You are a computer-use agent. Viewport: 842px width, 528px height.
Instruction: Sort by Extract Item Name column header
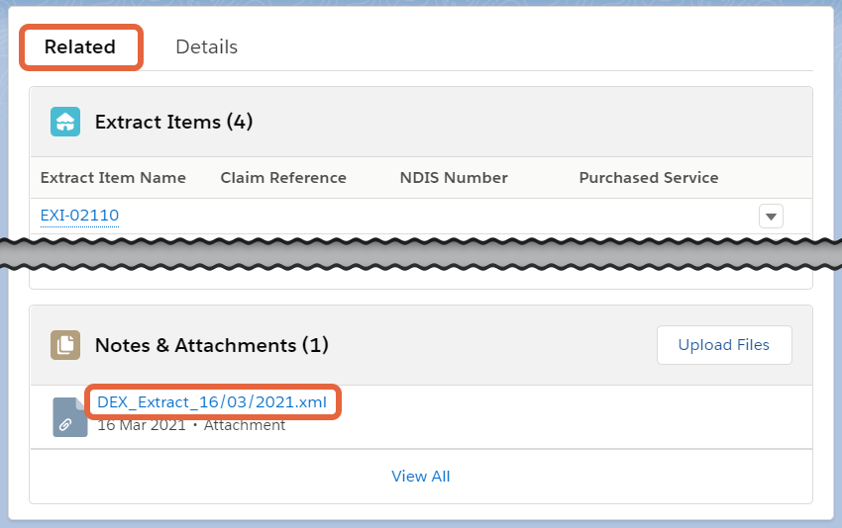(x=113, y=178)
